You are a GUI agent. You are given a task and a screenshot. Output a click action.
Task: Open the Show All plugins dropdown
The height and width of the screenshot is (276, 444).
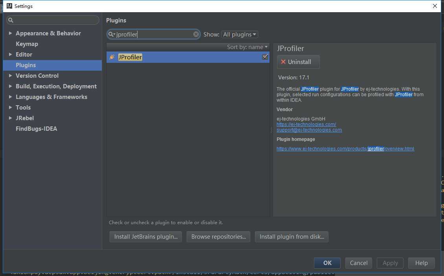coord(240,35)
